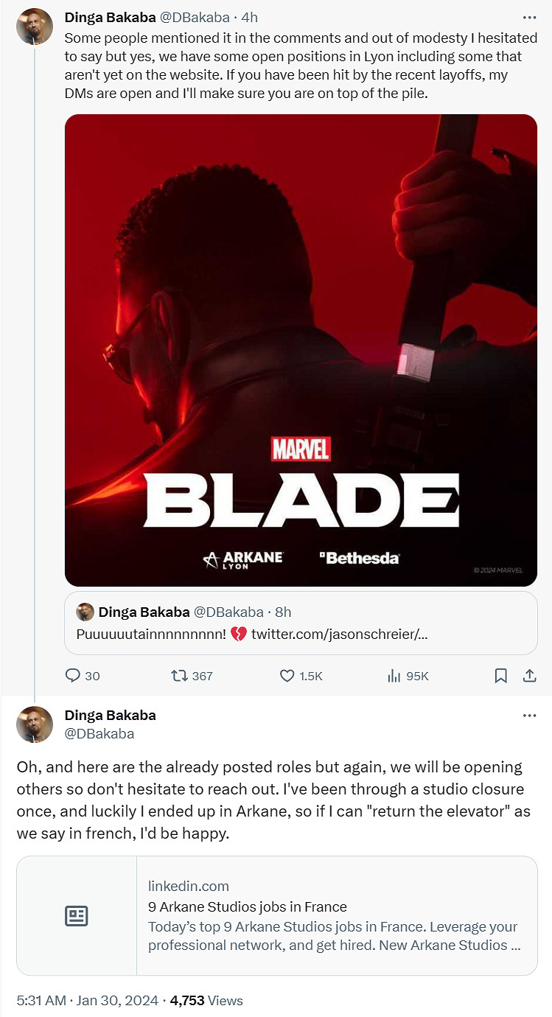Click the Dinga Bakaba name on first tweet

coord(110,17)
